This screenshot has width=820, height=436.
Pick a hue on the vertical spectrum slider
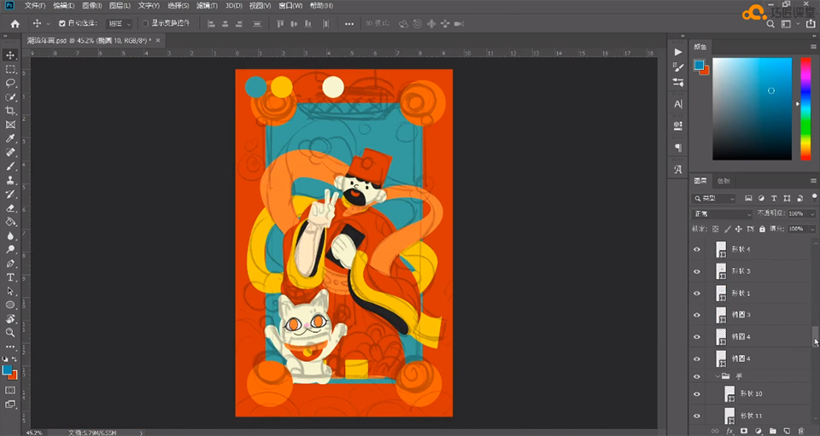(x=805, y=108)
